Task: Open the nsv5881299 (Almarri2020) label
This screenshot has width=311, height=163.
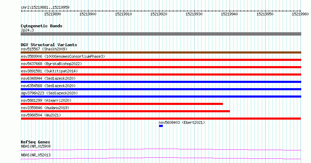Action: pyautogui.click(x=46, y=100)
